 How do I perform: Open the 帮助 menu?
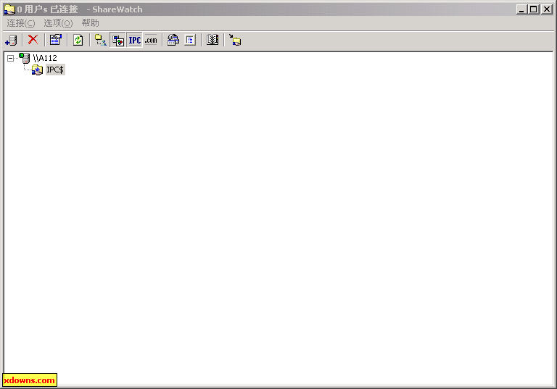pyautogui.click(x=90, y=23)
